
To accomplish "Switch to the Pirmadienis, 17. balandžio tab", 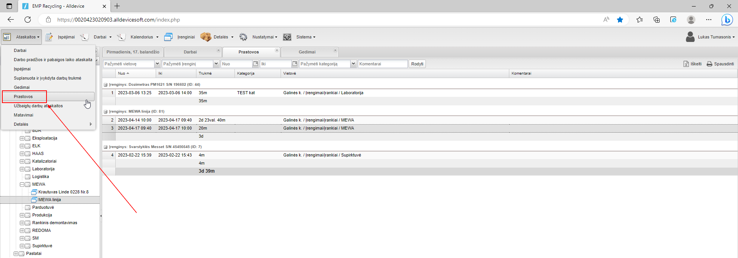I will (x=133, y=52).
